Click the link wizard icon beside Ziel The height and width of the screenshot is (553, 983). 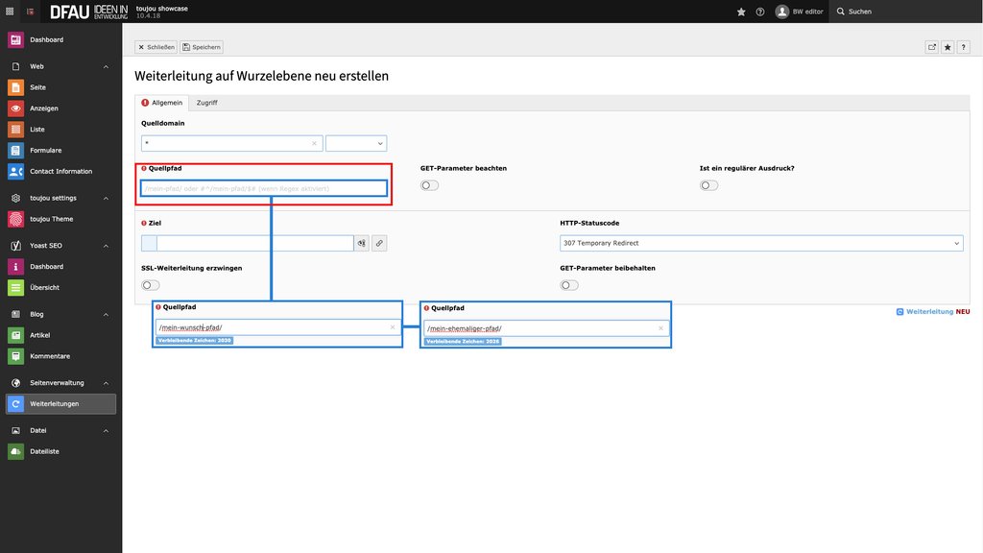379,244
